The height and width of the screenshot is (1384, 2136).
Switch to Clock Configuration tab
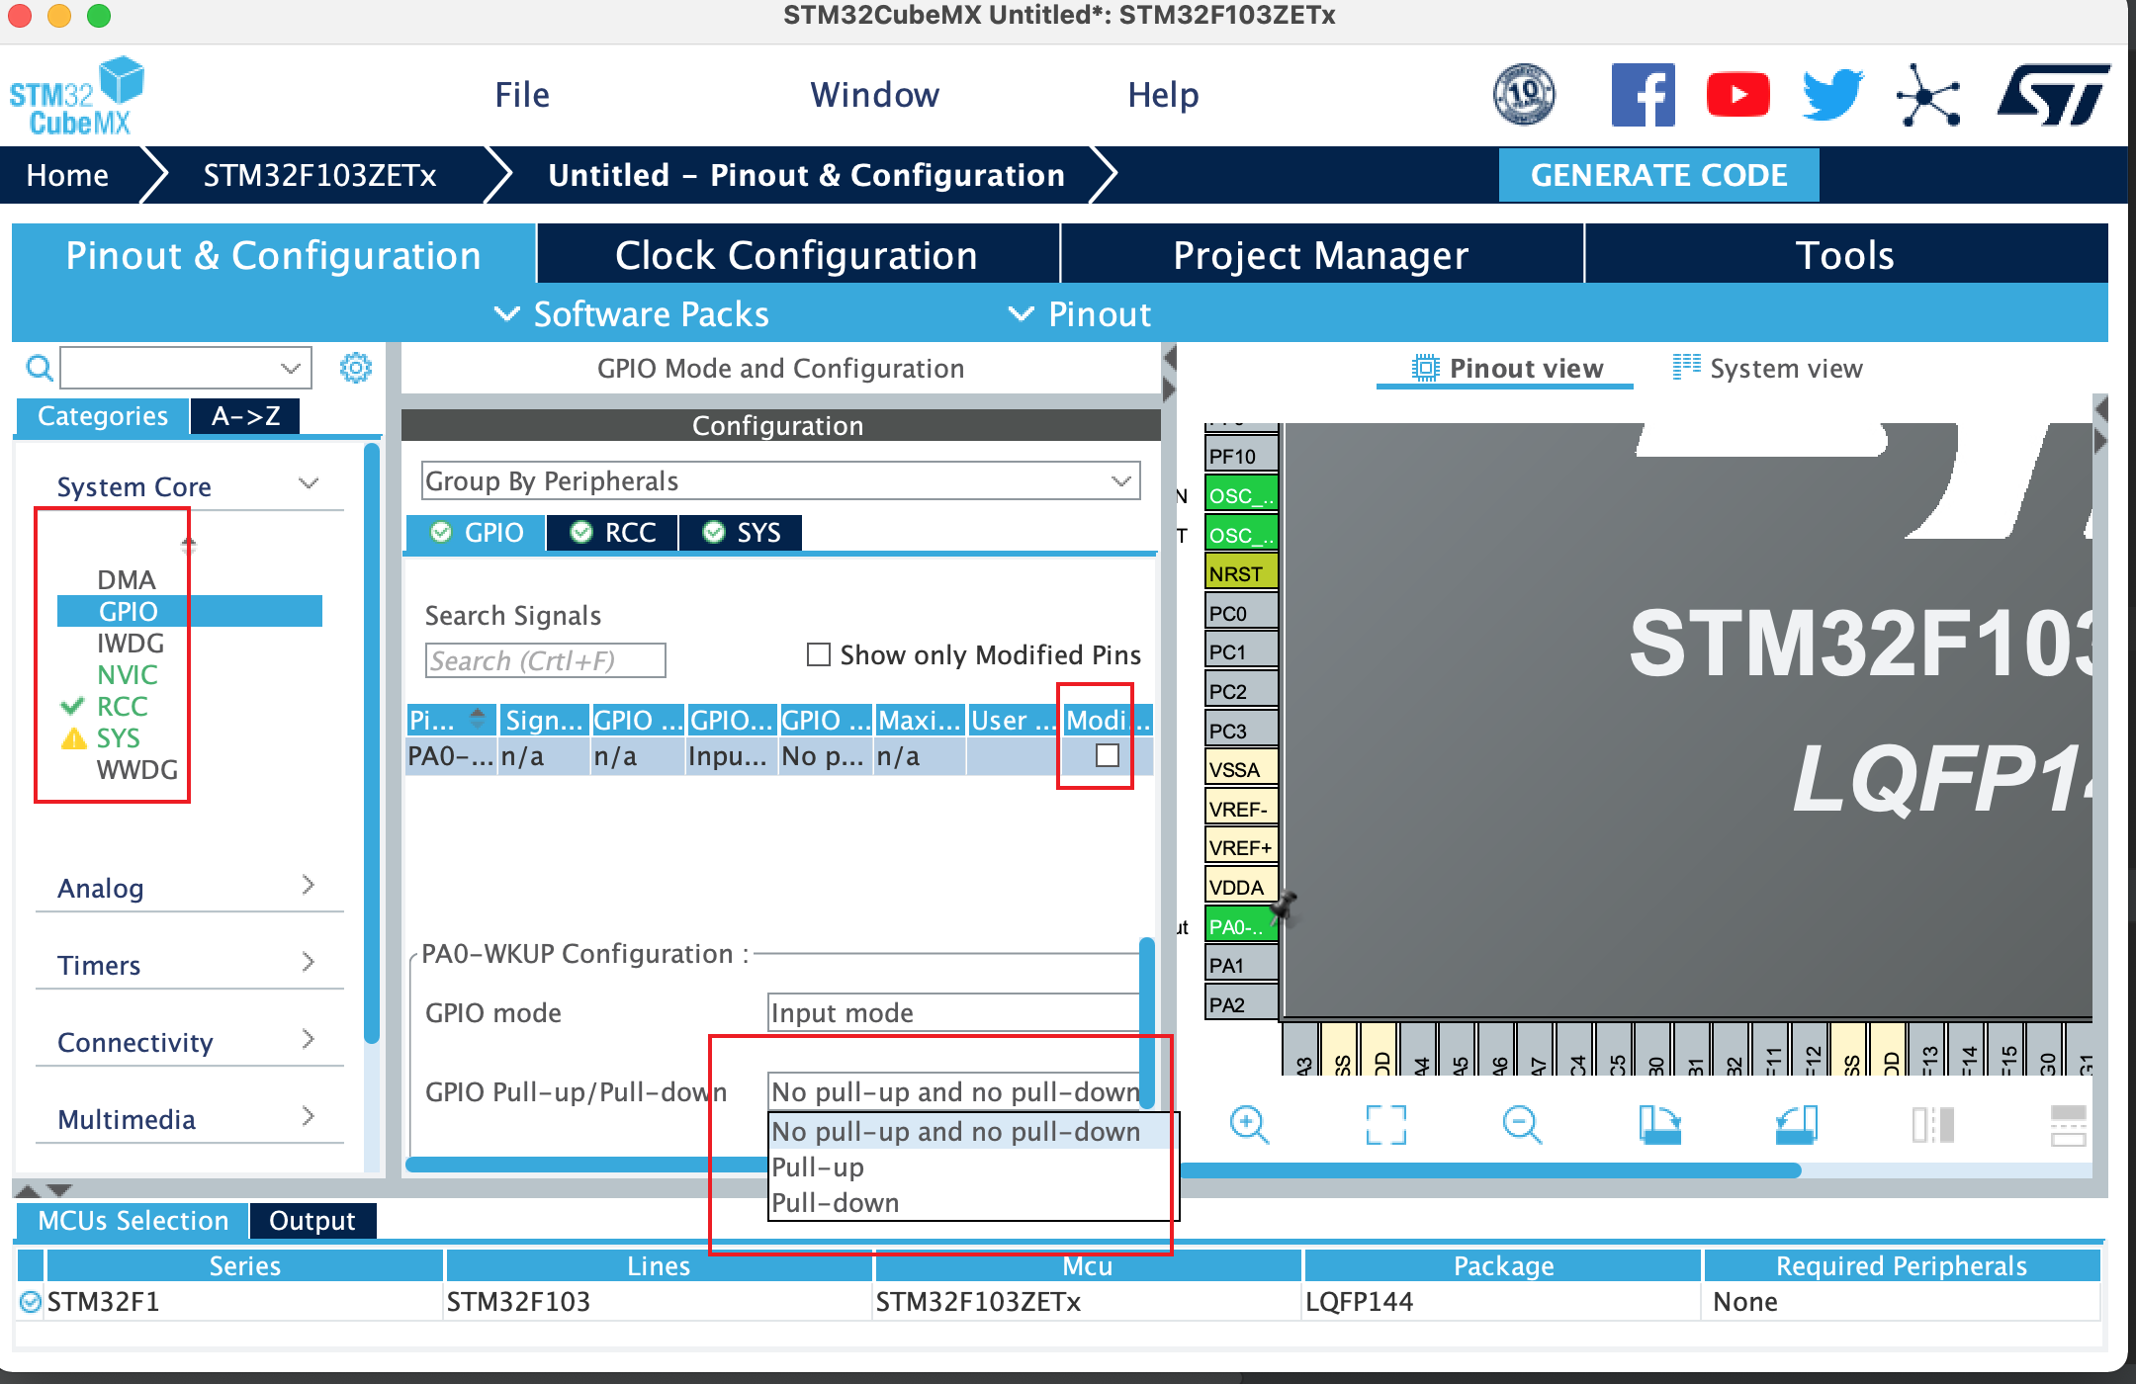tap(796, 256)
